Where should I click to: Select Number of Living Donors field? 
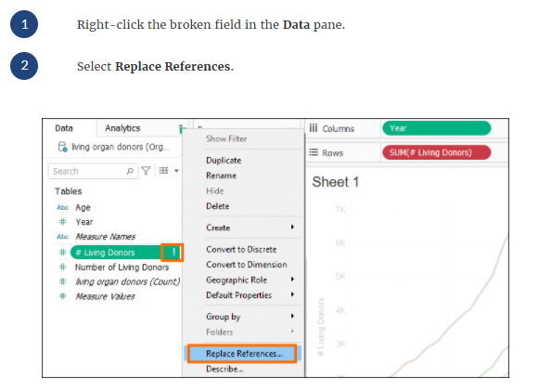(122, 268)
